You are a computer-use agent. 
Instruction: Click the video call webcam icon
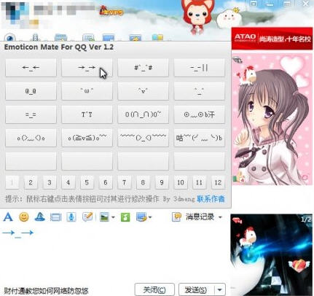coord(10,38)
